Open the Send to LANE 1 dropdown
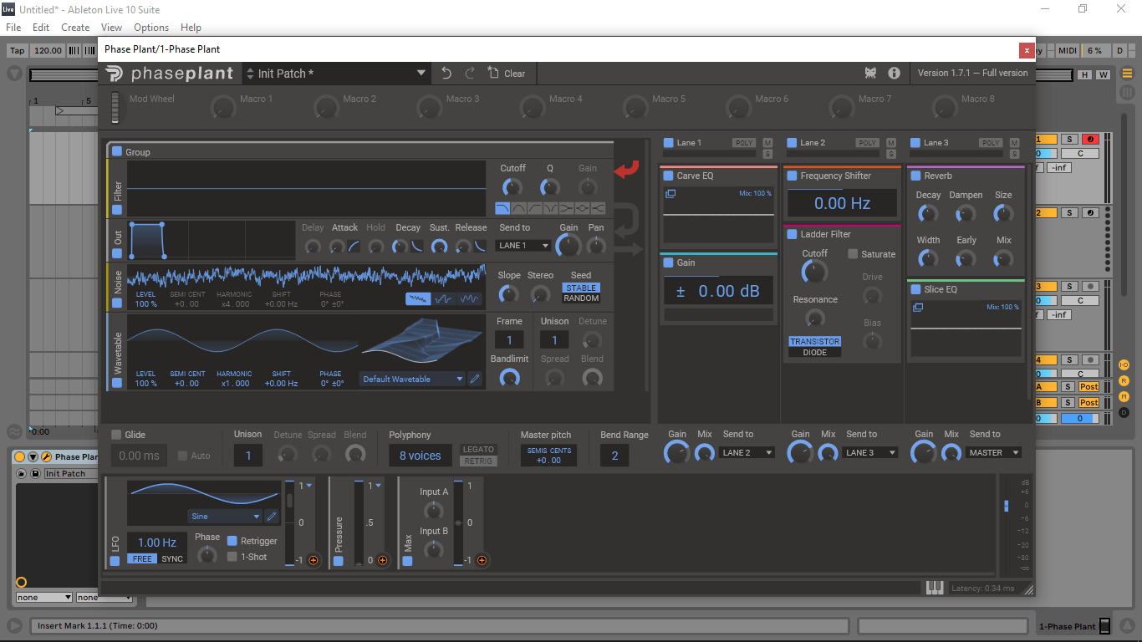Viewport: 1142px width, 642px height. coord(523,246)
